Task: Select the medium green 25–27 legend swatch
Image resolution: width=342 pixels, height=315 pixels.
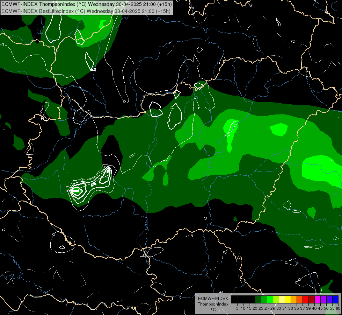Action: (264, 299)
